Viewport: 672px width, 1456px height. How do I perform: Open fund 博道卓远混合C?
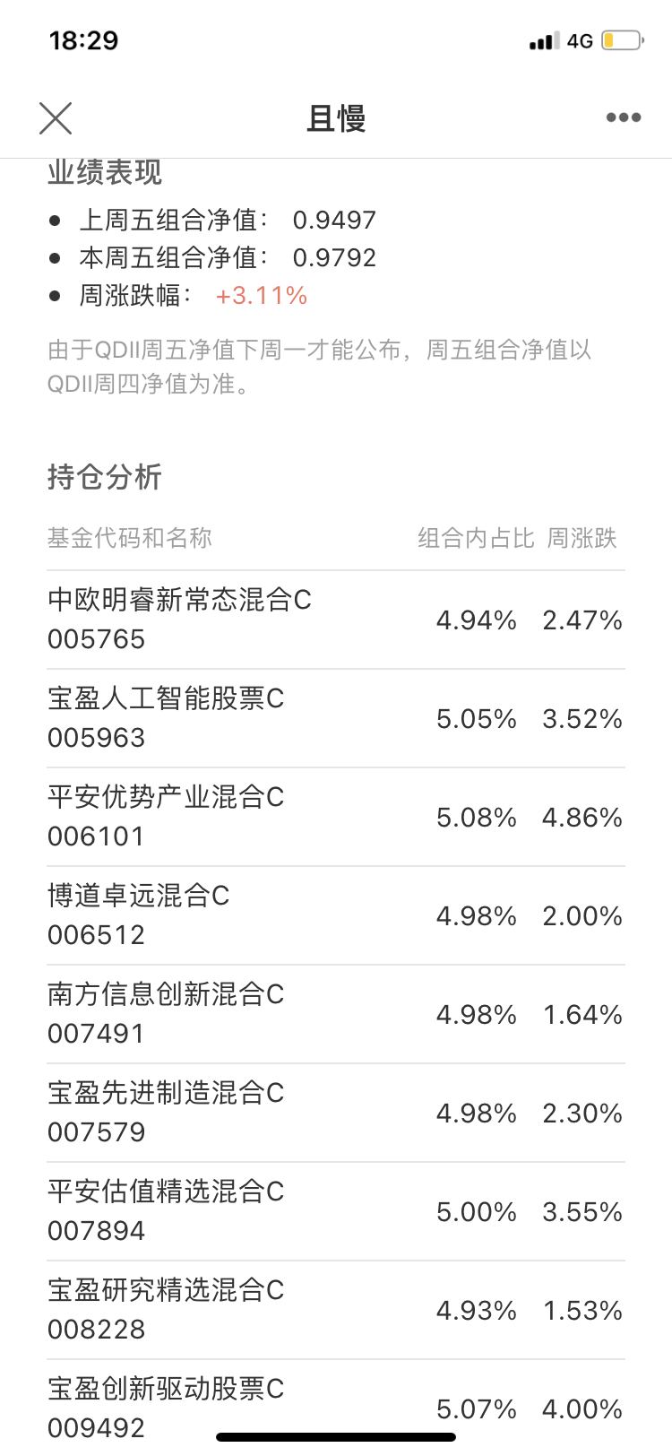click(x=139, y=914)
